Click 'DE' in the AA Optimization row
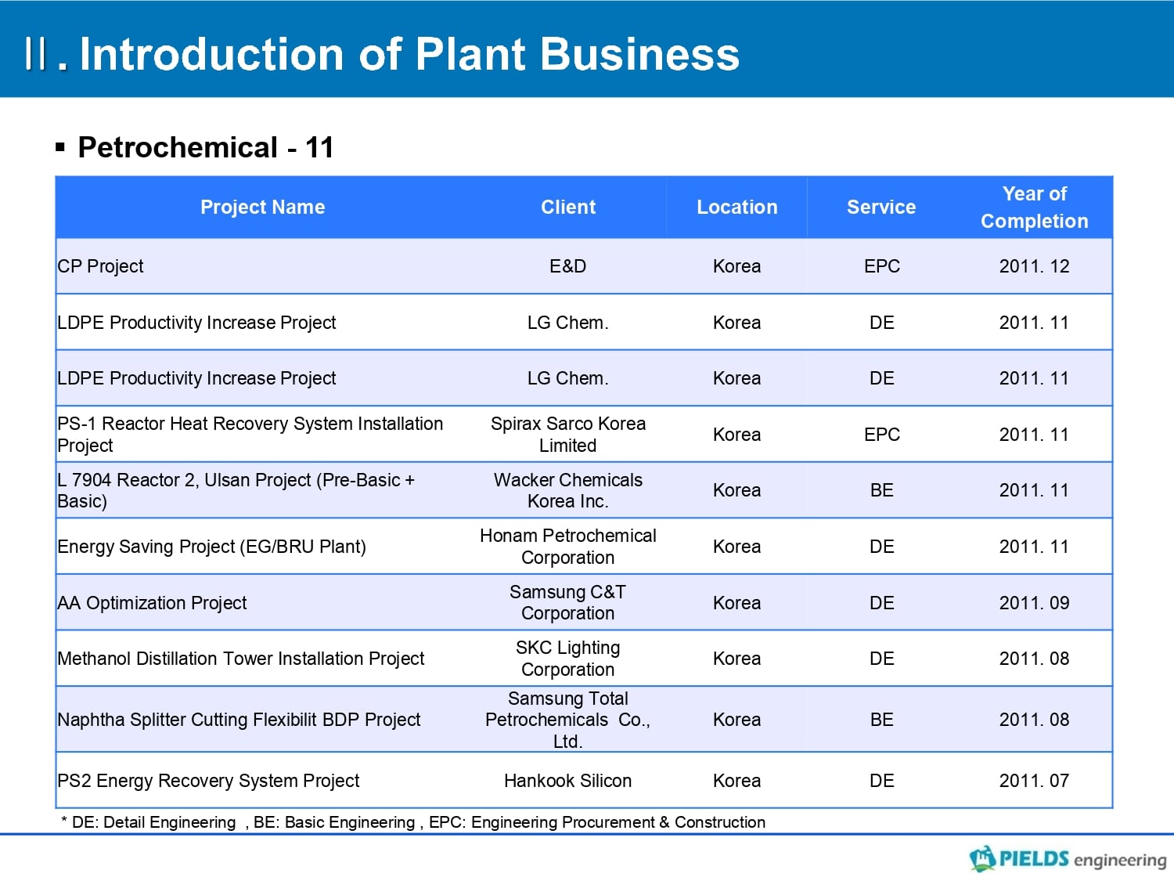This screenshot has height=881, width=1174. pos(882,603)
